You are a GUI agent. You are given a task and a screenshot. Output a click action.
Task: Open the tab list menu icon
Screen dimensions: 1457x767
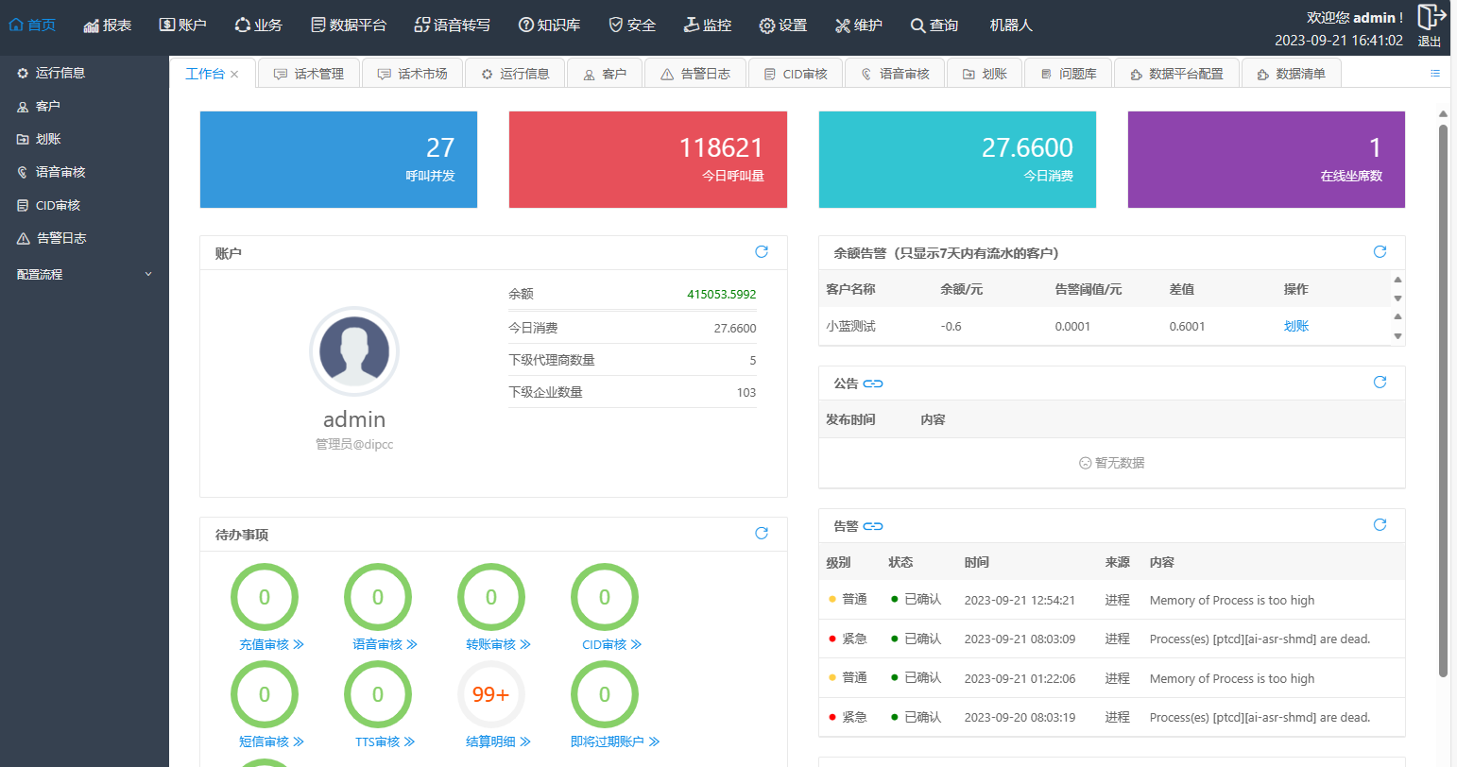tap(1435, 74)
